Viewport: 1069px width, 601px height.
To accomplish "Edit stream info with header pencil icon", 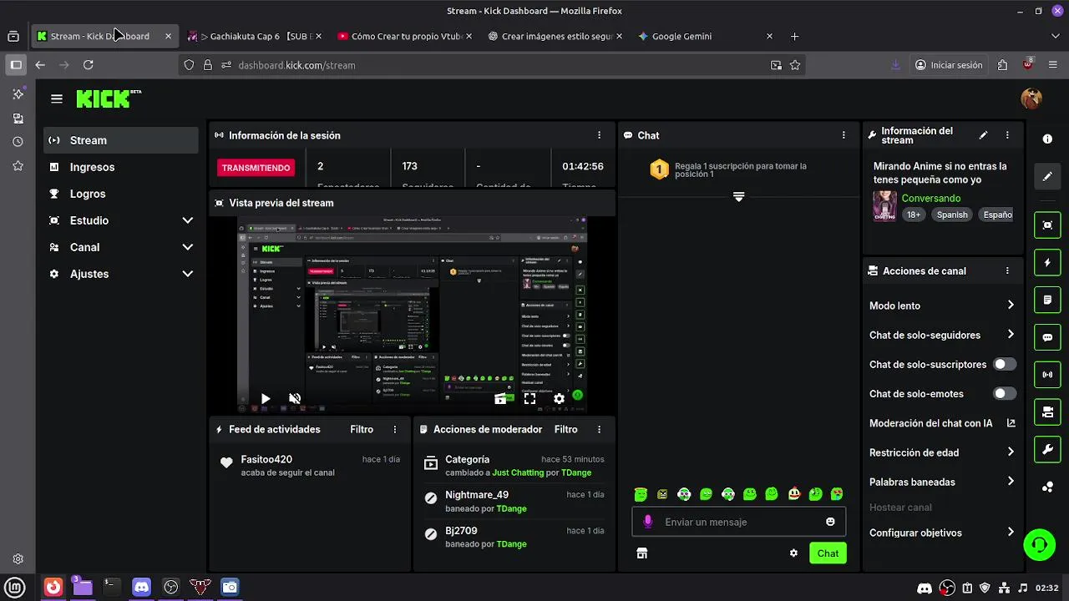I will tap(983, 135).
